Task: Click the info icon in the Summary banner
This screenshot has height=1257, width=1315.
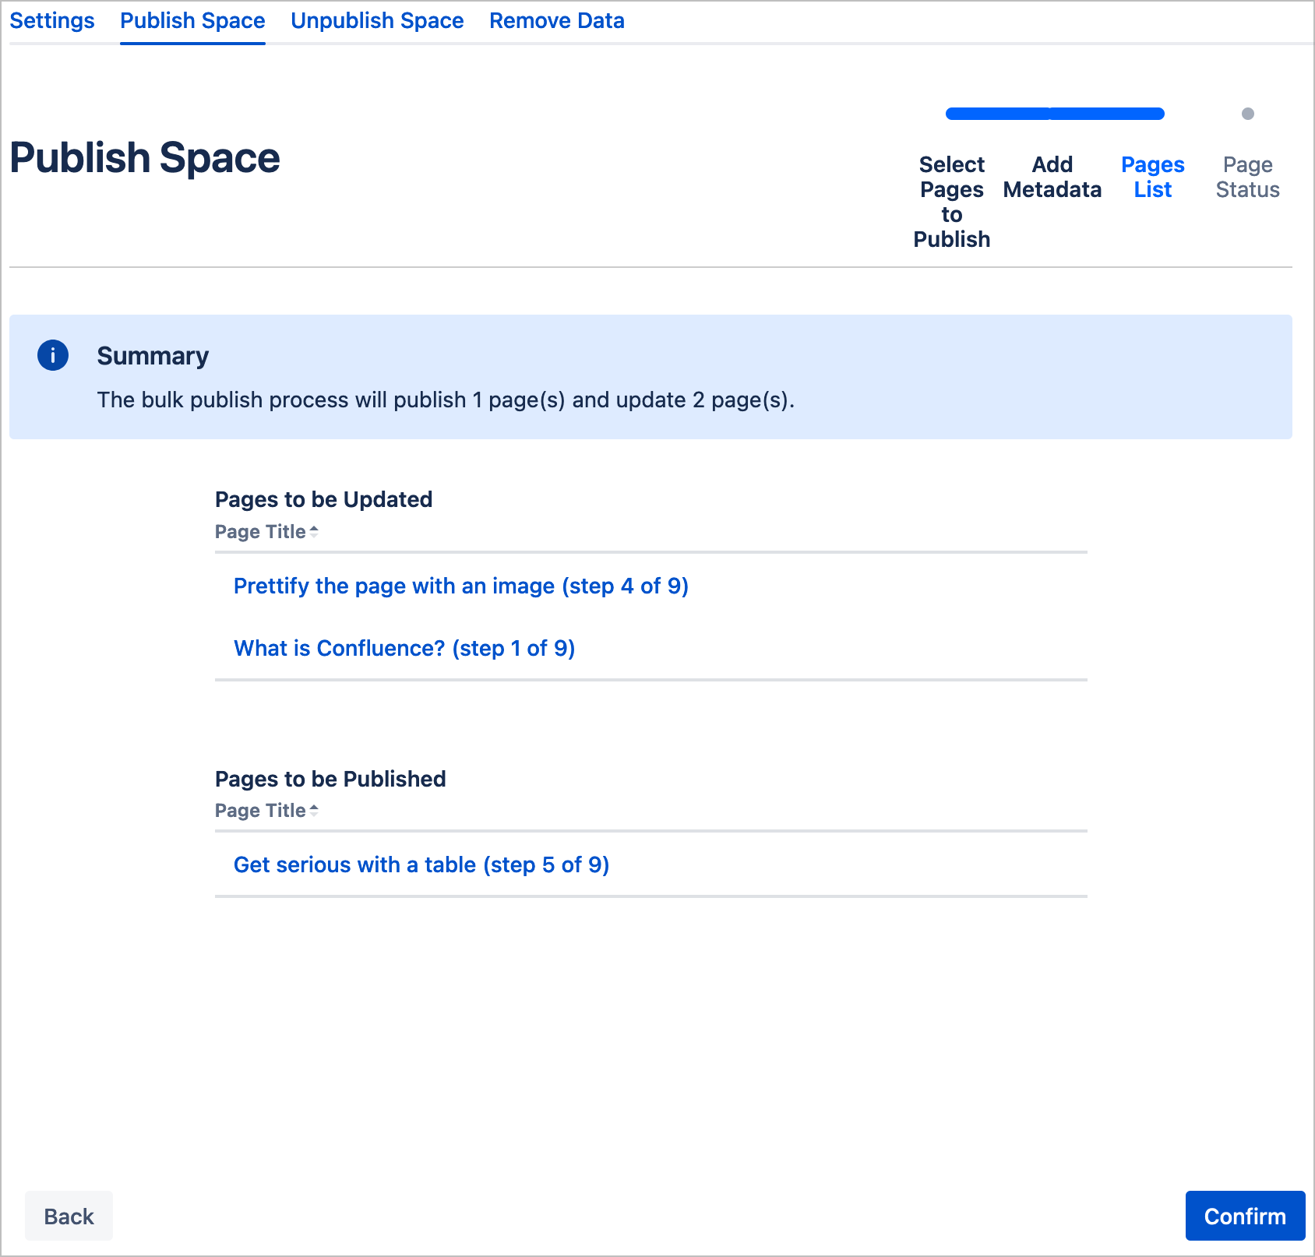Action: (53, 356)
